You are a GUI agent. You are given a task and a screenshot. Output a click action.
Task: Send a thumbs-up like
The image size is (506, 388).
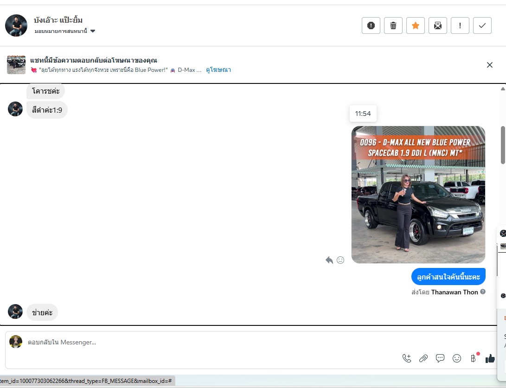tap(490, 358)
